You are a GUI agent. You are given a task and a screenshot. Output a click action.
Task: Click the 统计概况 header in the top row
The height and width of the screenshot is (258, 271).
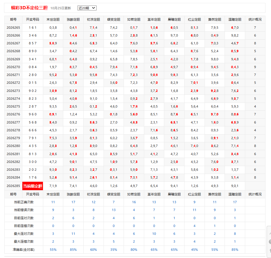click(x=255, y=19)
